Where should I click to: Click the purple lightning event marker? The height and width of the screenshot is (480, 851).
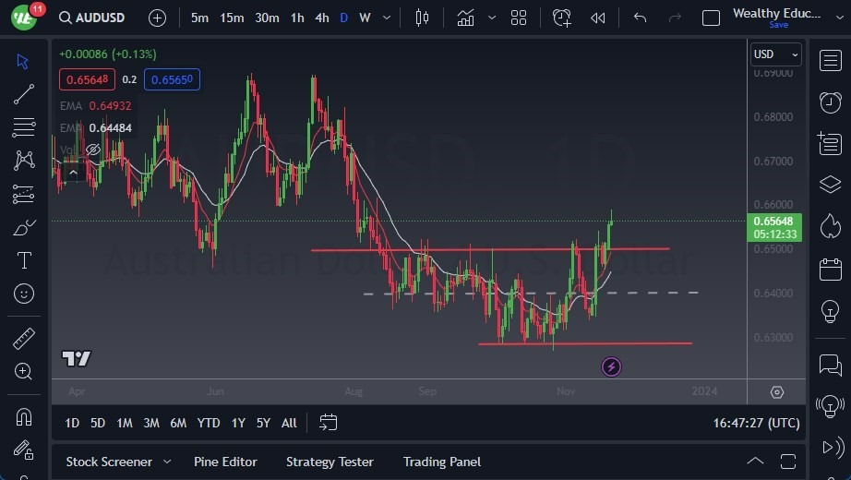point(611,367)
